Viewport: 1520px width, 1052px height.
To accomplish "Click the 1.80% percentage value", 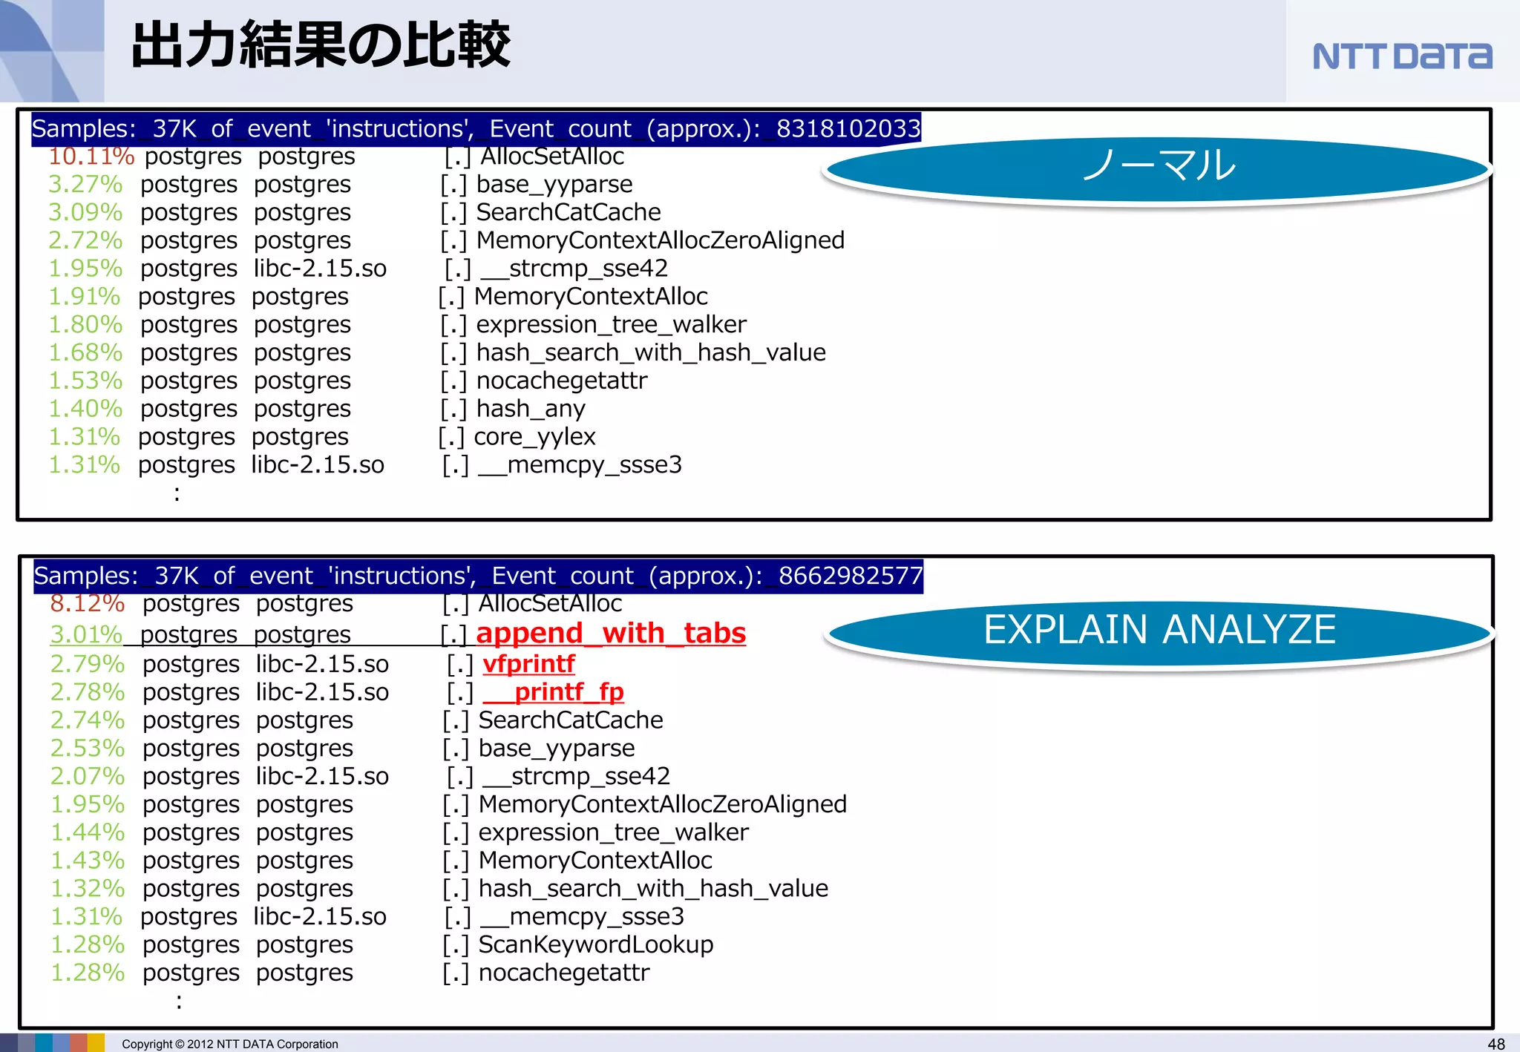I will tap(85, 324).
